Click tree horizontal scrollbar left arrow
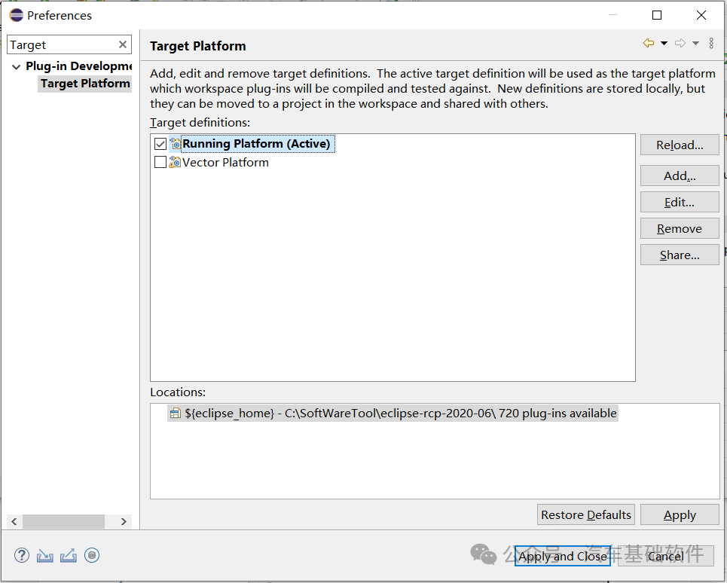The image size is (727, 583). (14, 521)
